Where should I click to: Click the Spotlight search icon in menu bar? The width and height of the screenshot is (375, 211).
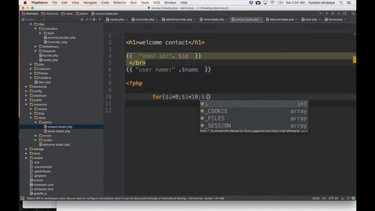(x=341, y=2)
